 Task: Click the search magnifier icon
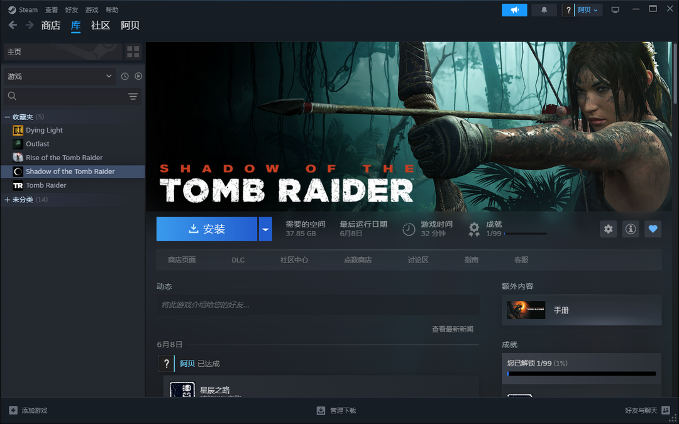tap(12, 96)
